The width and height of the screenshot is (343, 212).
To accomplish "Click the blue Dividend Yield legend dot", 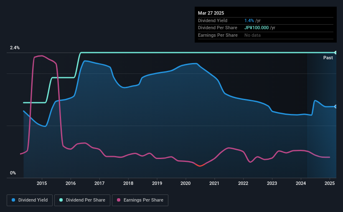I will click(13, 200).
